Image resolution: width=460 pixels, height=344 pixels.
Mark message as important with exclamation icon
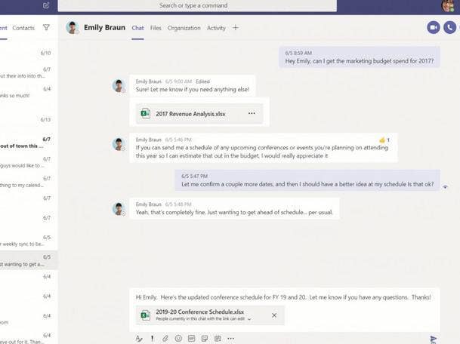point(152,339)
